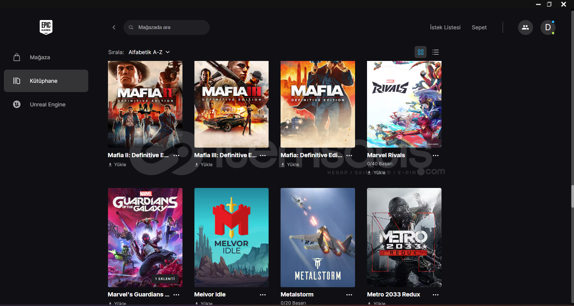The height and width of the screenshot is (306, 574).
Task: Open more options for Melvor Idle
Action: 263,295
